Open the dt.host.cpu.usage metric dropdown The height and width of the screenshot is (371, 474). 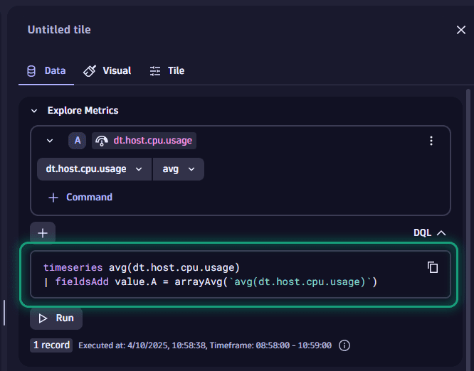[x=95, y=169]
